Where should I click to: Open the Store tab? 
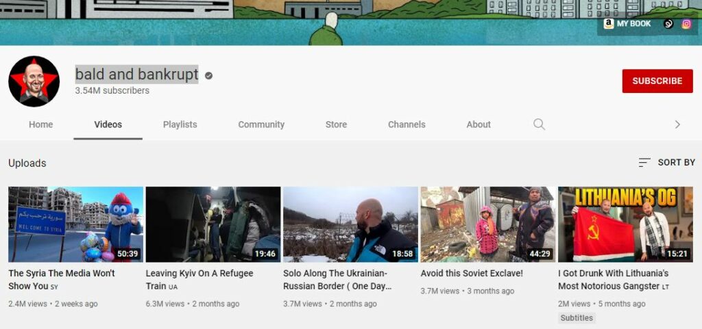click(336, 124)
